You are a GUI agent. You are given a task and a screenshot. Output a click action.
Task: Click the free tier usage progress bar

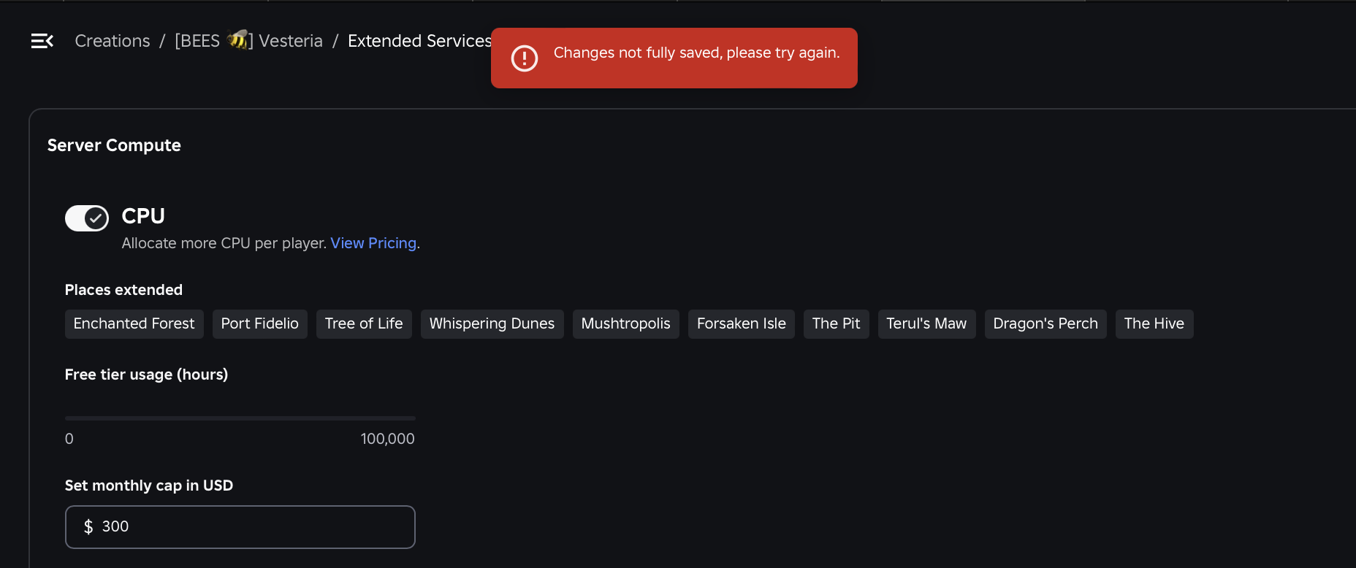tap(240, 418)
